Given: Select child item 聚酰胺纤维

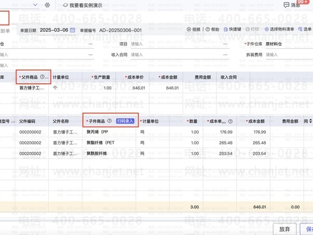Looking at the screenshot, I should click(97, 153).
